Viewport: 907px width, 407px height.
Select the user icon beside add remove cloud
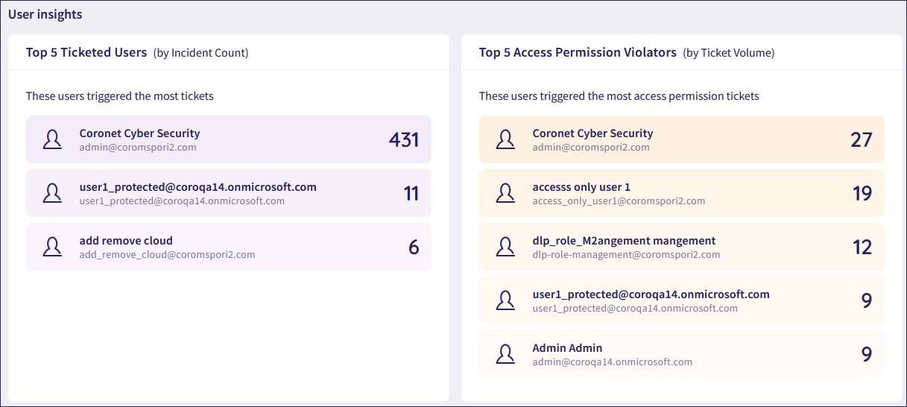pyautogui.click(x=52, y=247)
